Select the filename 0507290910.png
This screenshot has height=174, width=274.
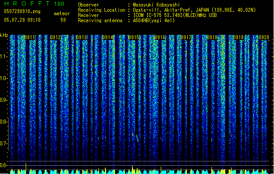pos(22,11)
